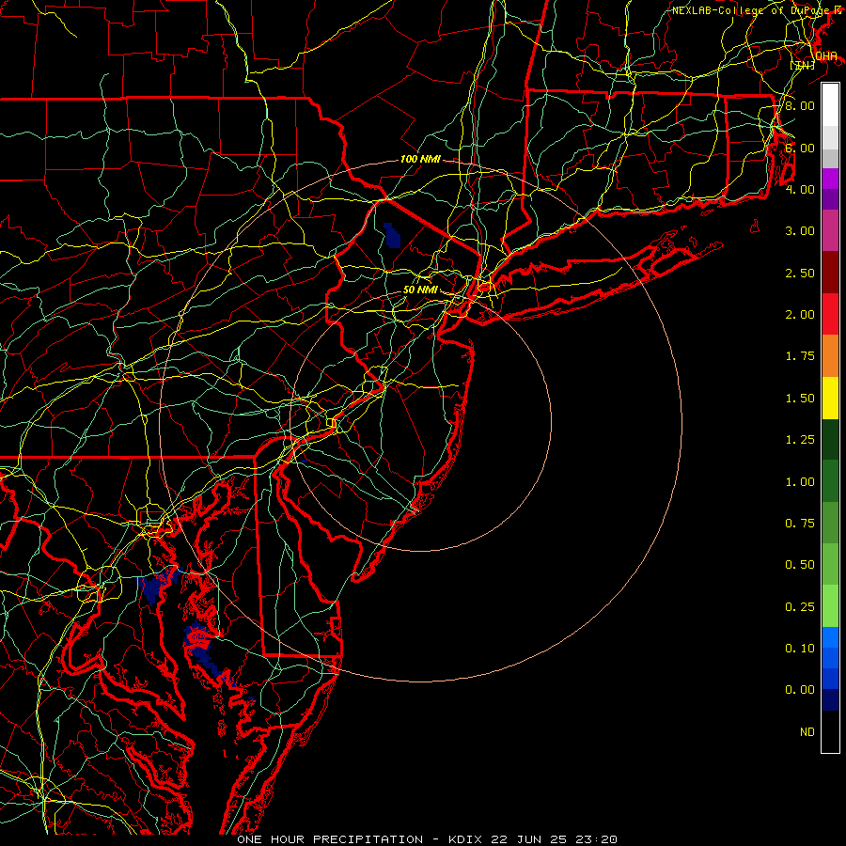Click the 100 NMI range ring label

[x=420, y=159]
